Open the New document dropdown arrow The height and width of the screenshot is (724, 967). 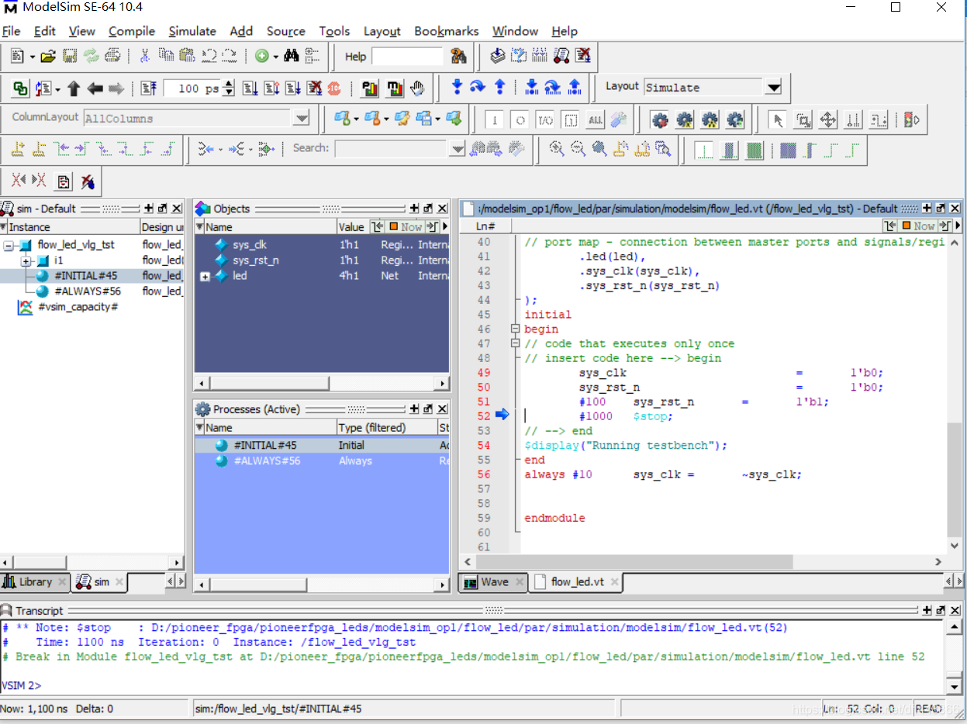click(x=32, y=57)
